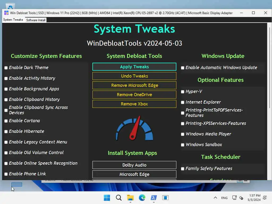Toggle Family Safety Features task

(x=182, y=169)
